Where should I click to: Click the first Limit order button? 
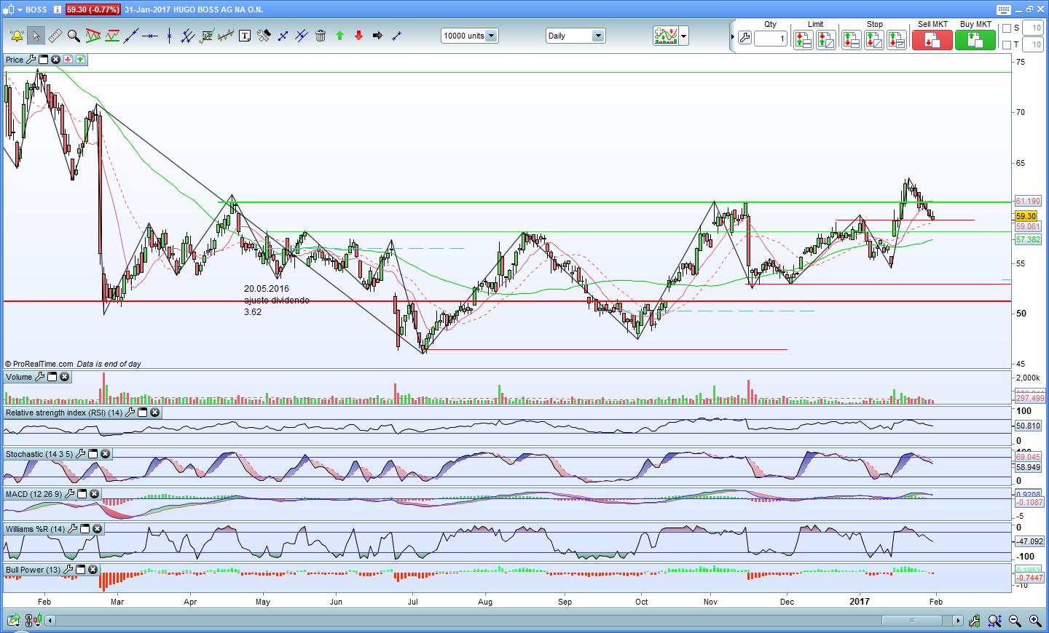tap(803, 40)
